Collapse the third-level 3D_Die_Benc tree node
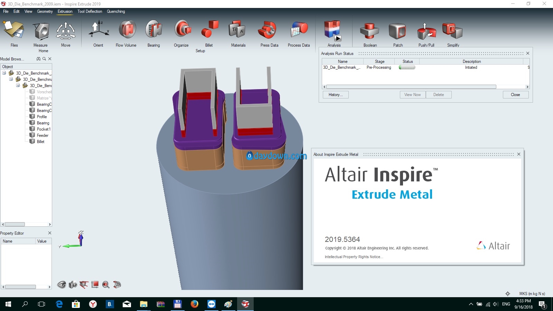 click(18, 85)
